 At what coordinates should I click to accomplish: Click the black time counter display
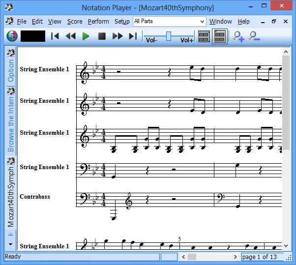click(33, 36)
